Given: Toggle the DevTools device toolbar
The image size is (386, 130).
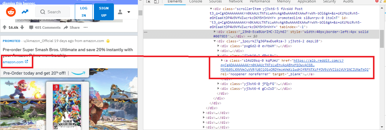Looking at the screenshot, I should click(x=156, y=2).
